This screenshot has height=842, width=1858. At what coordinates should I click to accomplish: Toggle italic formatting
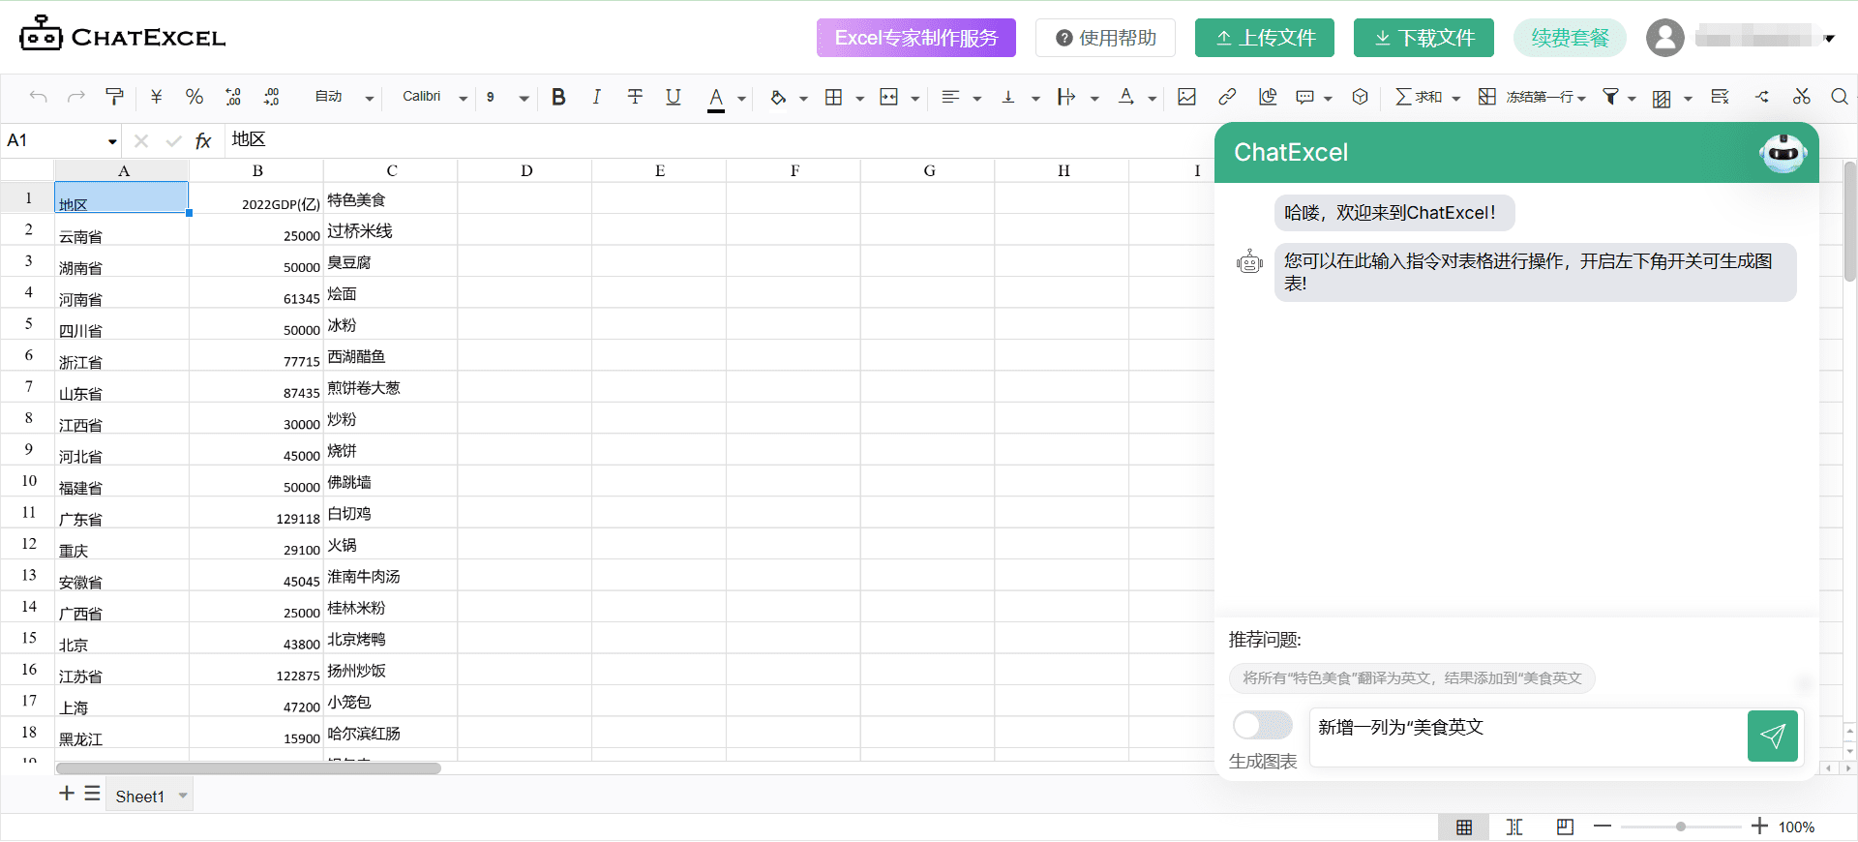tap(596, 97)
